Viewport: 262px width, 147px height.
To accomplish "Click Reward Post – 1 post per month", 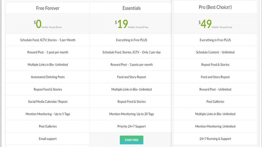I will coord(47,52).
